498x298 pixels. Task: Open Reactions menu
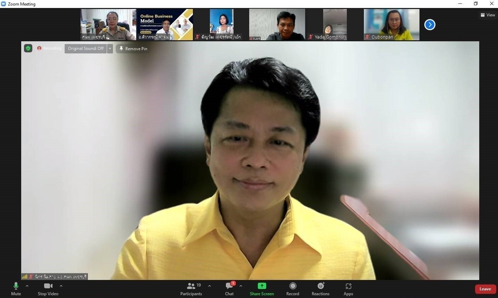click(320, 289)
